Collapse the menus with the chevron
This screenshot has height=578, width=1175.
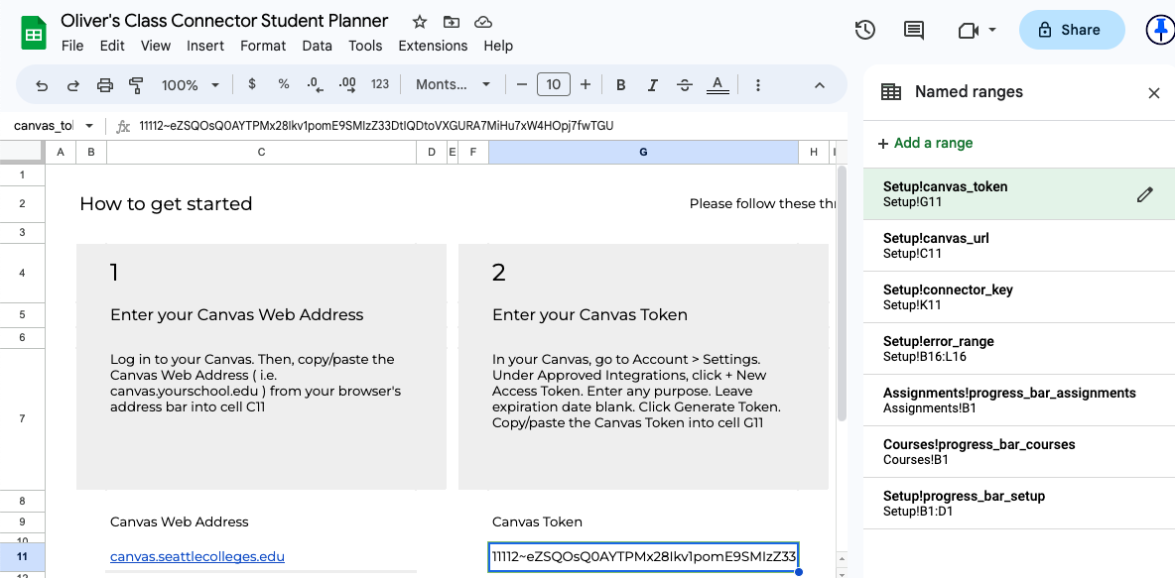click(820, 85)
